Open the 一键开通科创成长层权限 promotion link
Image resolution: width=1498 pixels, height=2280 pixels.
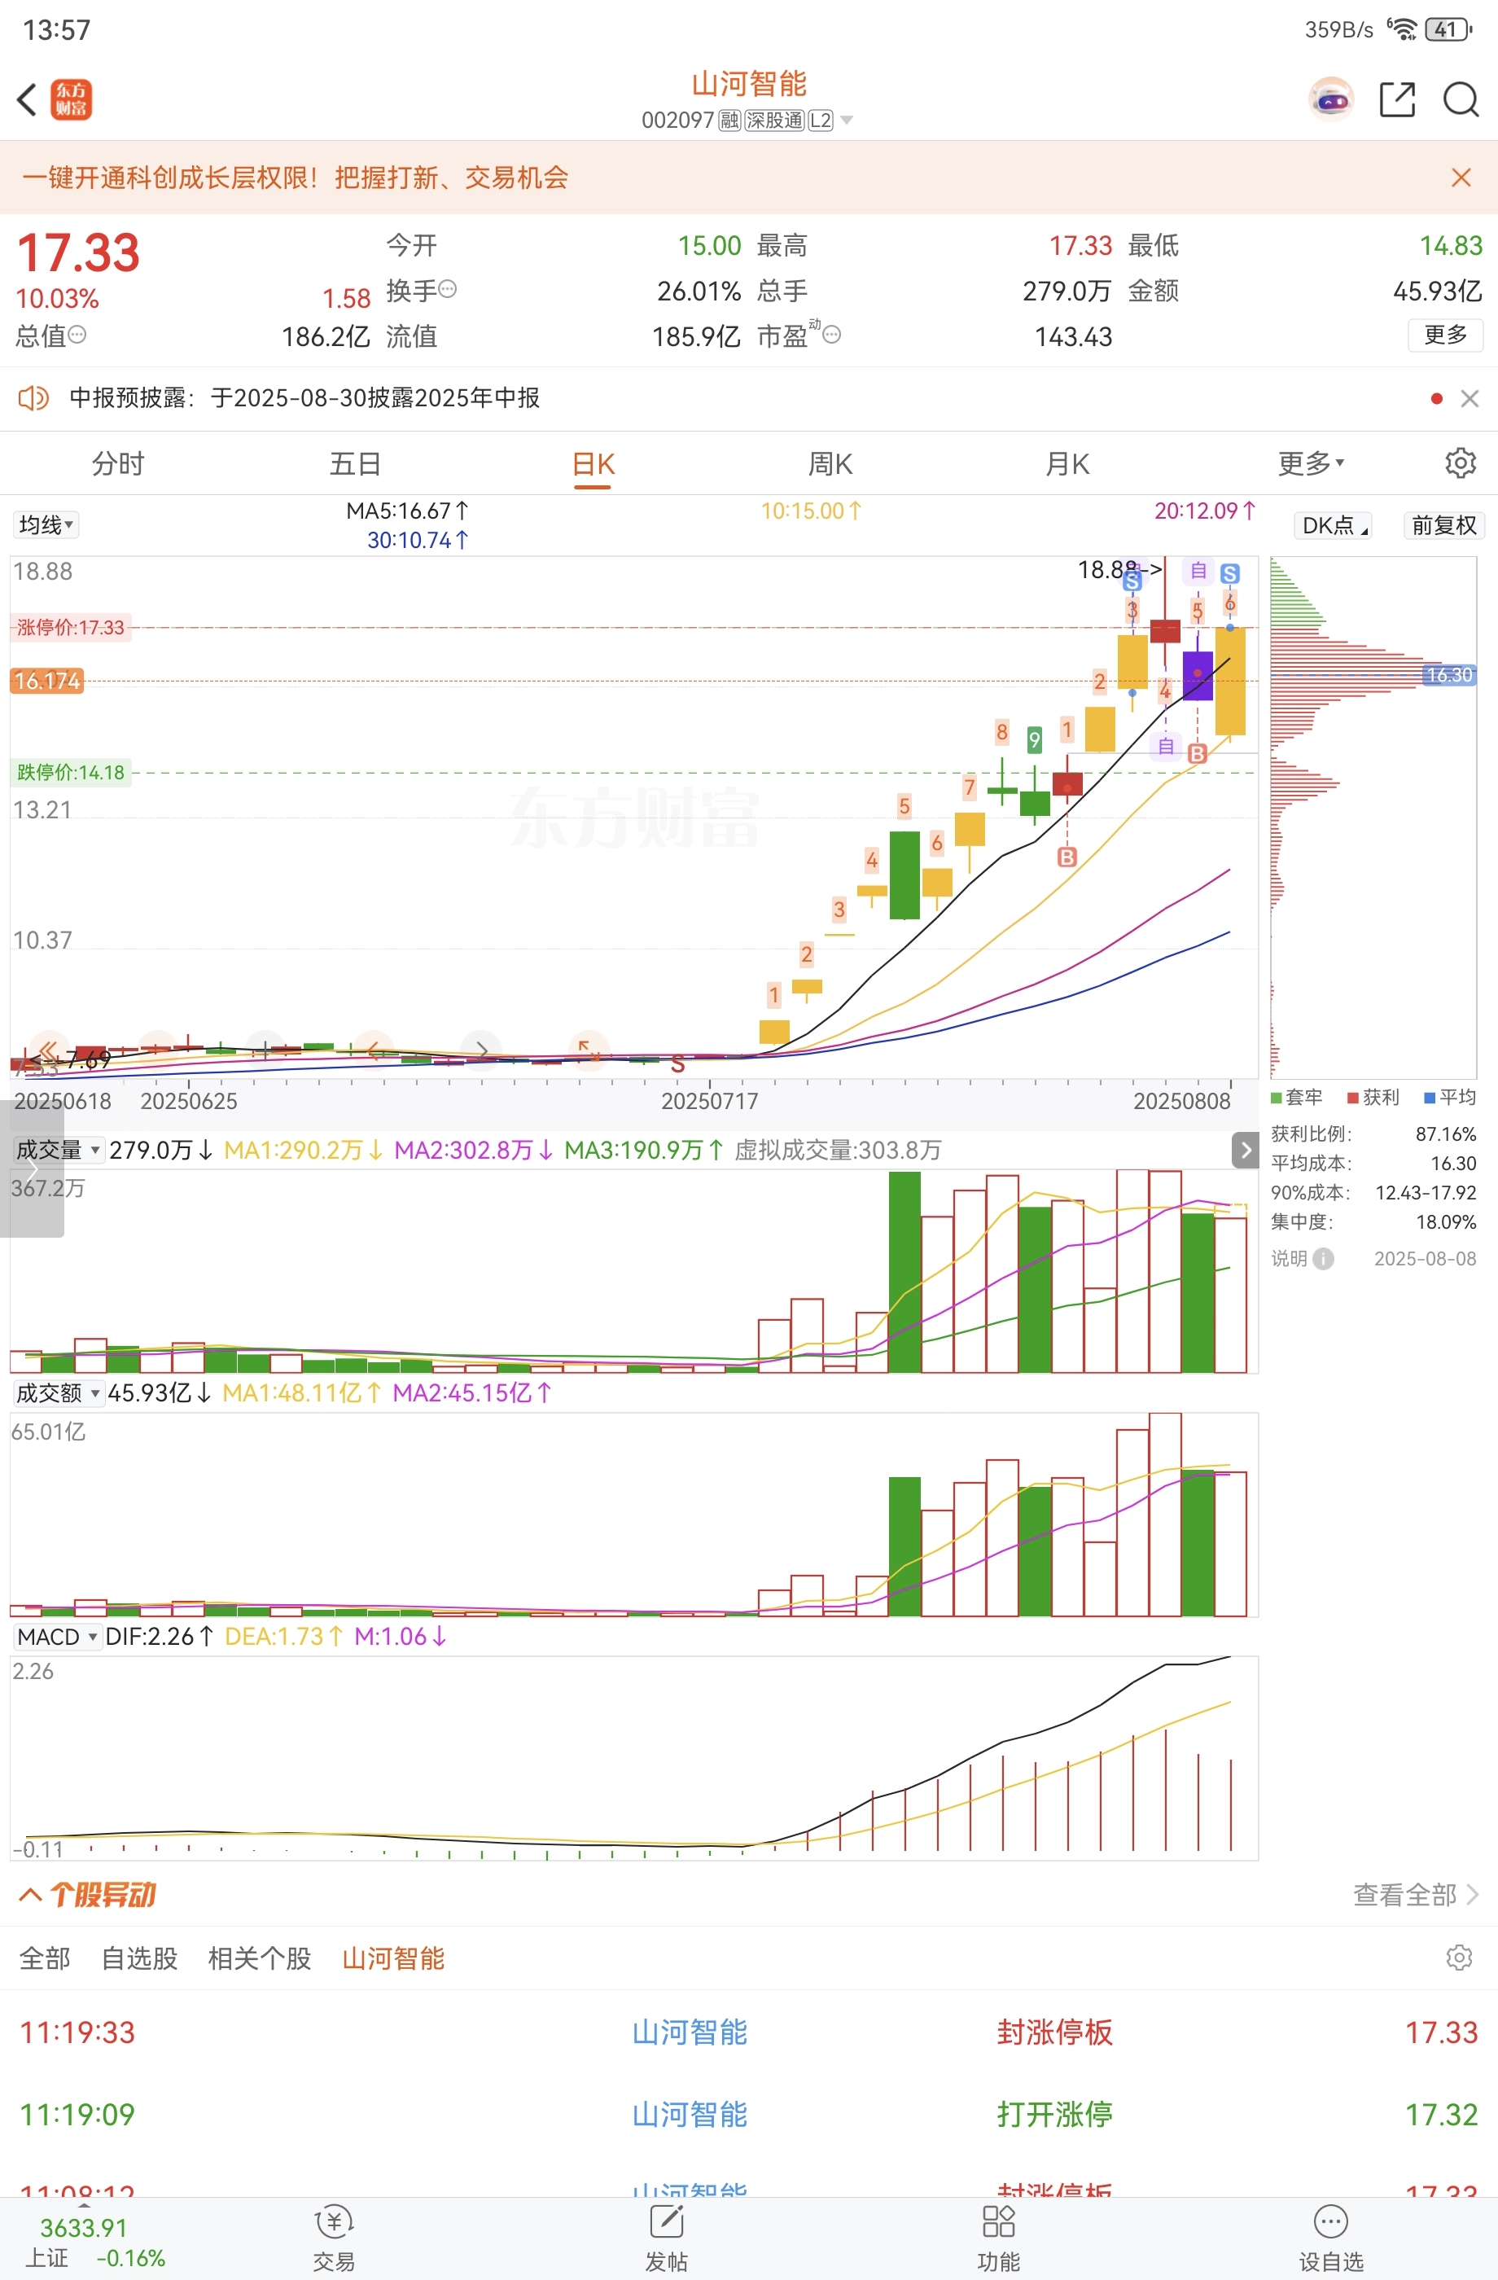(x=295, y=178)
